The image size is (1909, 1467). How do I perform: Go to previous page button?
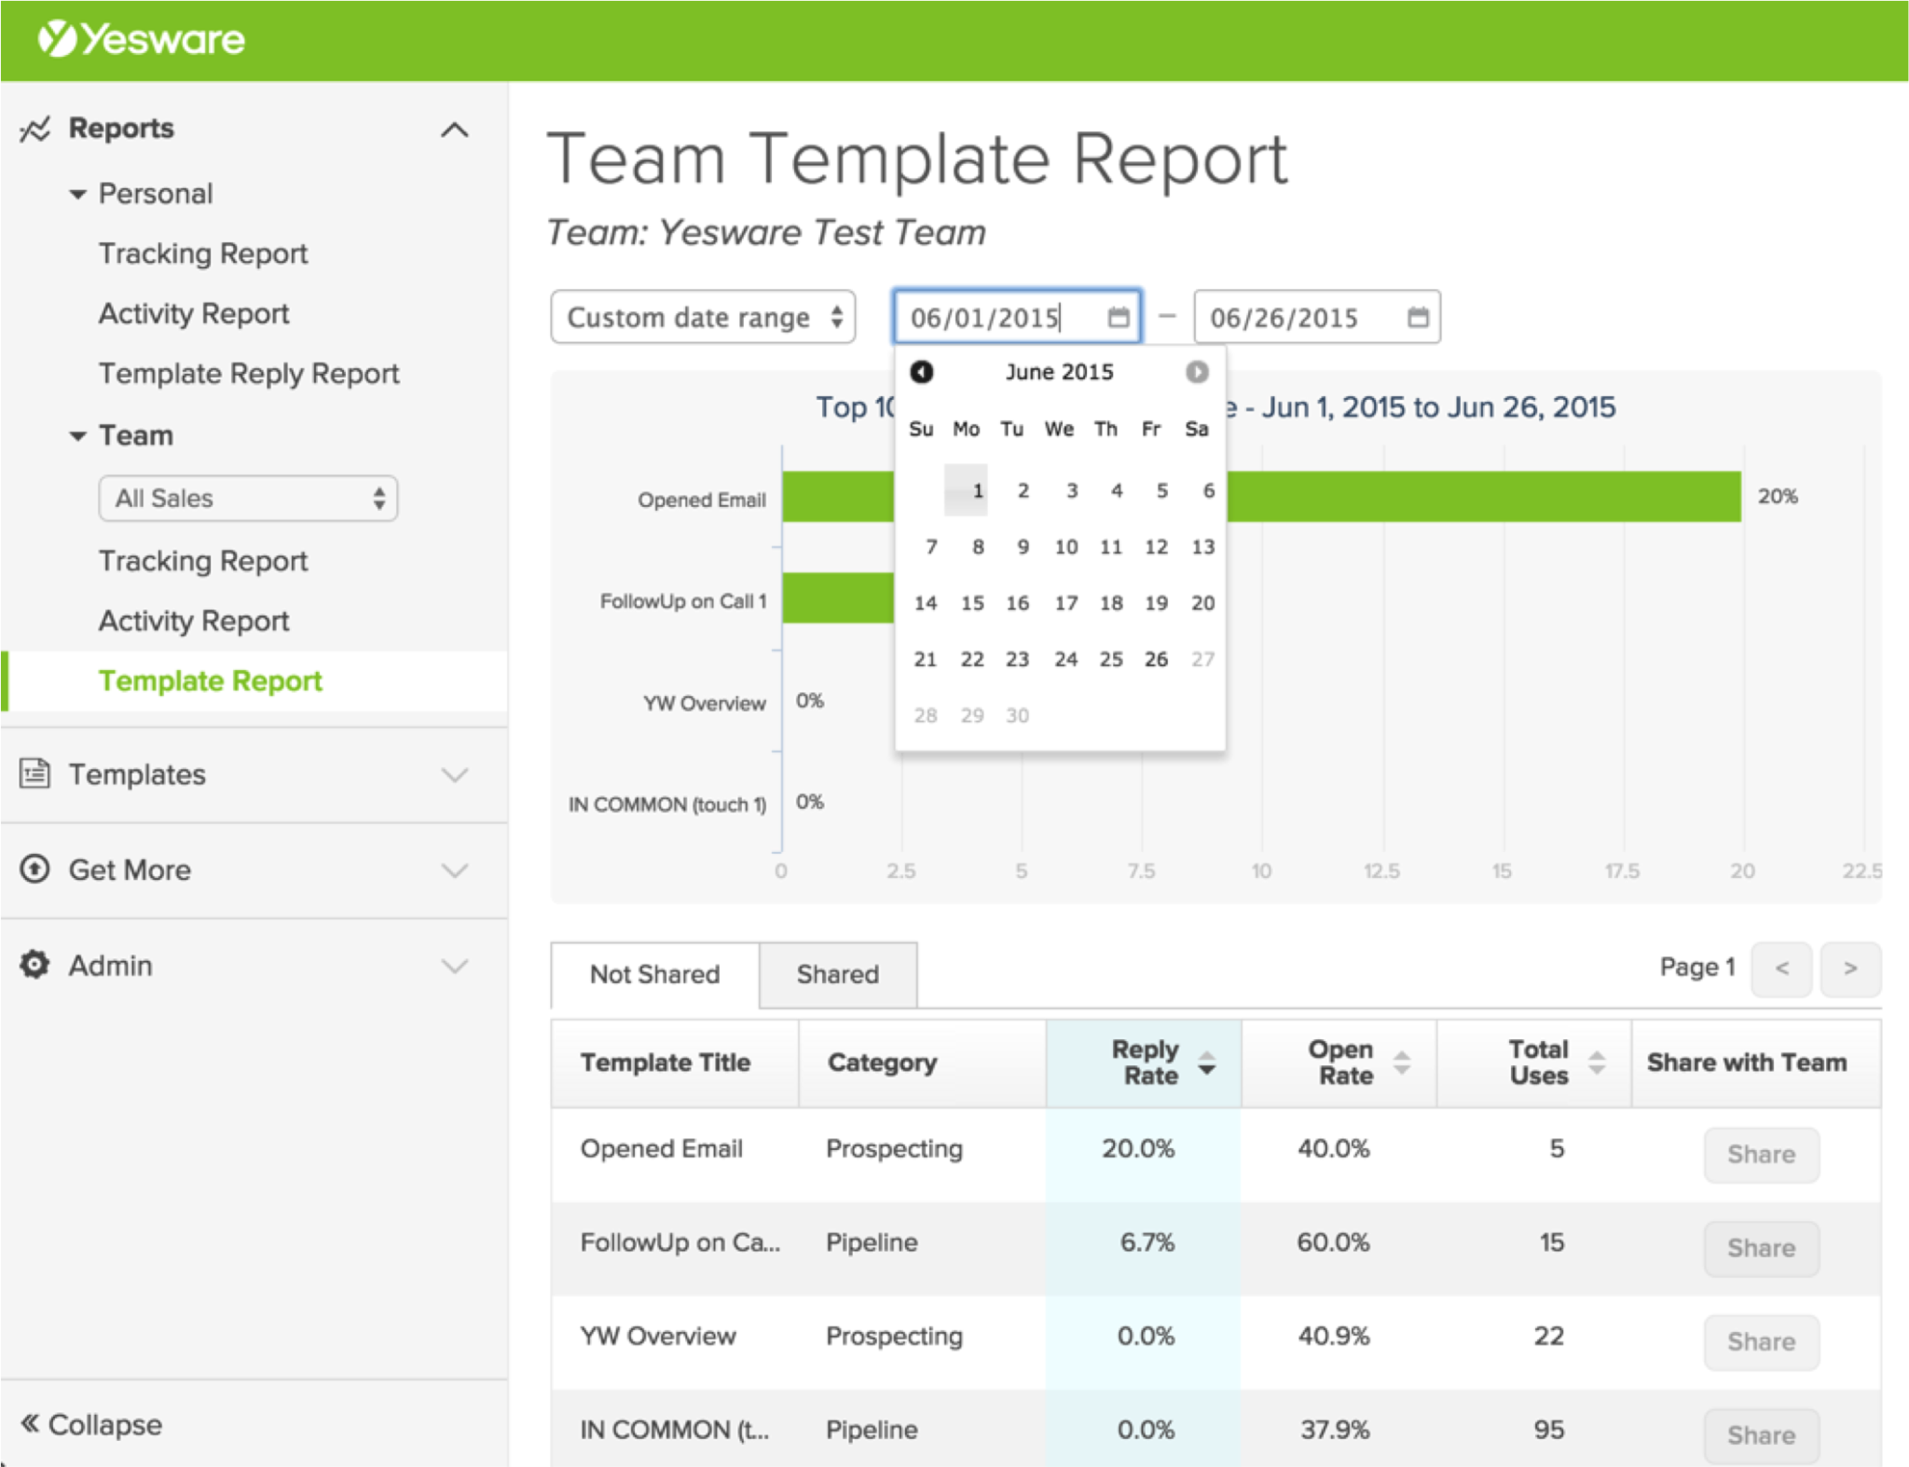coord(1781,969)
